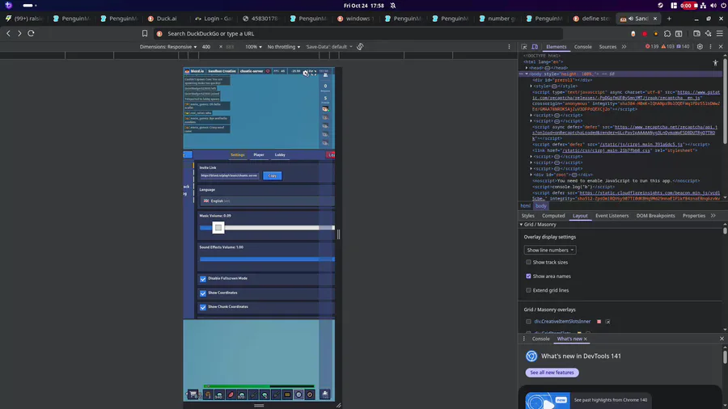Image resolution: width=728 pixels, height=409 pixels.
Task: Open DOM Breakpoints tab
Action: click(x=655, y=216)
